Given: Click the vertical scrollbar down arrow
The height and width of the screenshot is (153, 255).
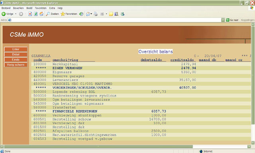Looking at the screenshot, I should point(253,143).
